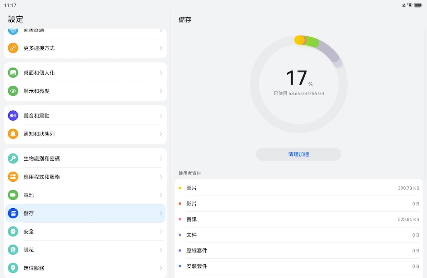The image size is (427, 278).
Task: Open the 安全 settings menu item
Action: 85,231
